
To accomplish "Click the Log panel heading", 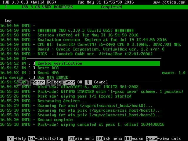I will (8, 21).
